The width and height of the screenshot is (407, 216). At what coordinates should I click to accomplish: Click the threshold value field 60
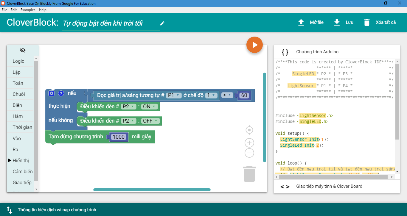tap(244, 95)
